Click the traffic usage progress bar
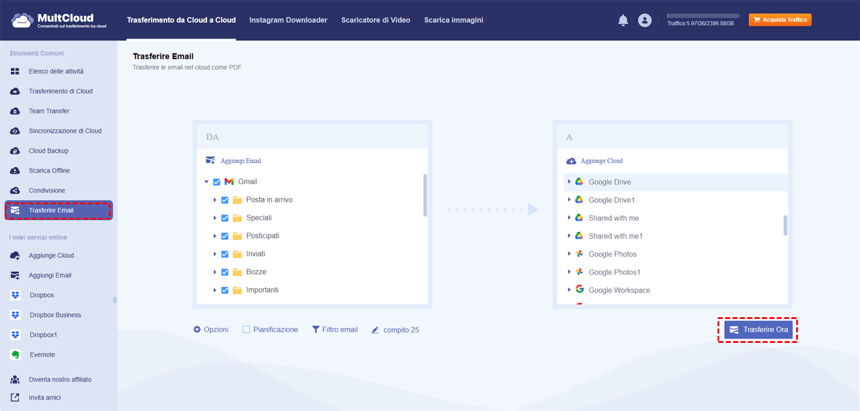 703,16
